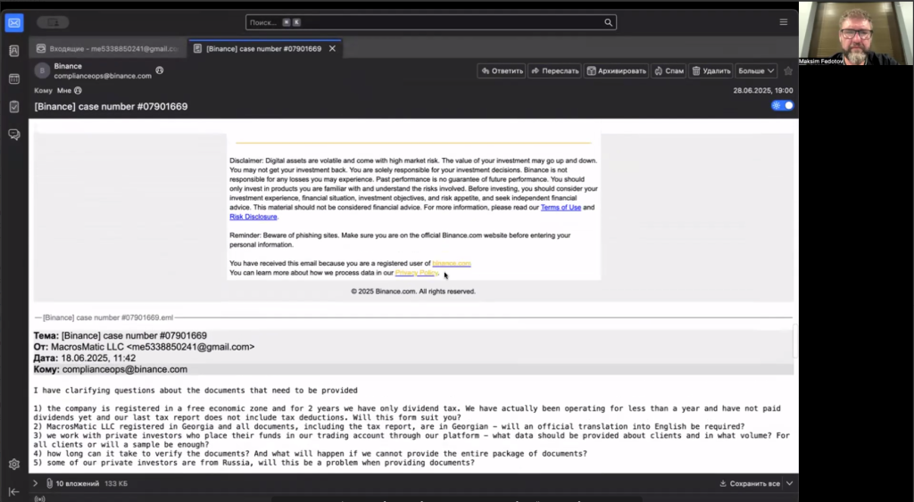Open Settings gear in sidebar

14,465
